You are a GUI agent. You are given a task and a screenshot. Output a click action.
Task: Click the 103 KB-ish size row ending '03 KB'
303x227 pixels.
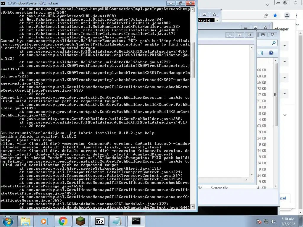[262, 126]
